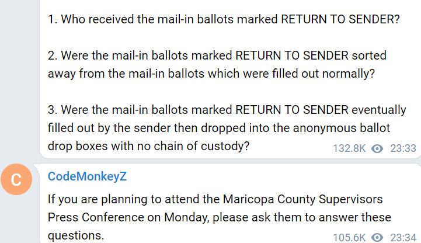Click the line 'filled out by the sender then dropped'
This screenshot has width=421, height=243.
(x=219, y=128)
